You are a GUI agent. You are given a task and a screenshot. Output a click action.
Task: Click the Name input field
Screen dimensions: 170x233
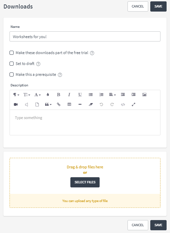85,36
